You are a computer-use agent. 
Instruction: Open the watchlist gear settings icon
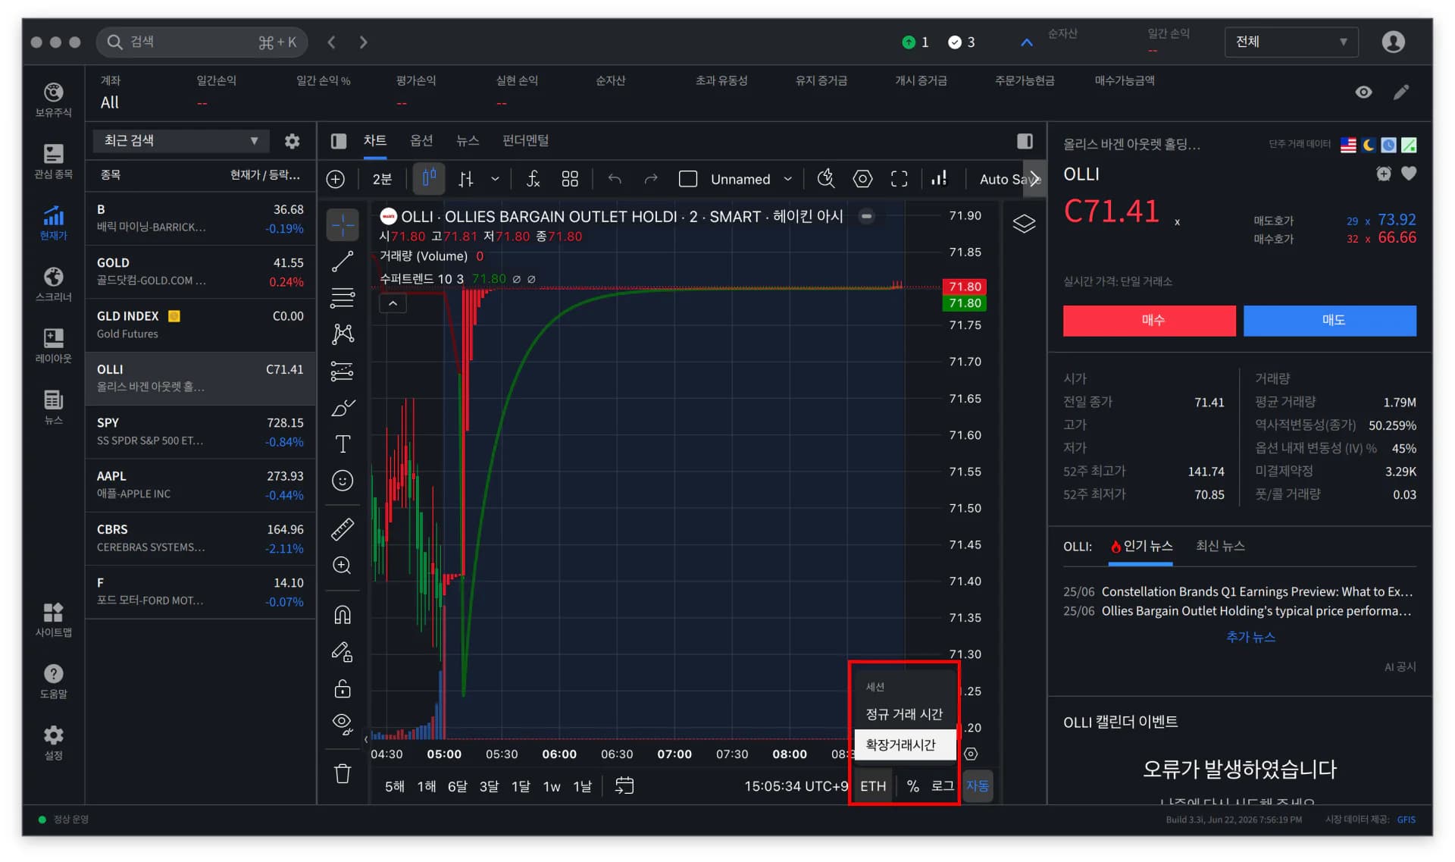pos(292,141)
